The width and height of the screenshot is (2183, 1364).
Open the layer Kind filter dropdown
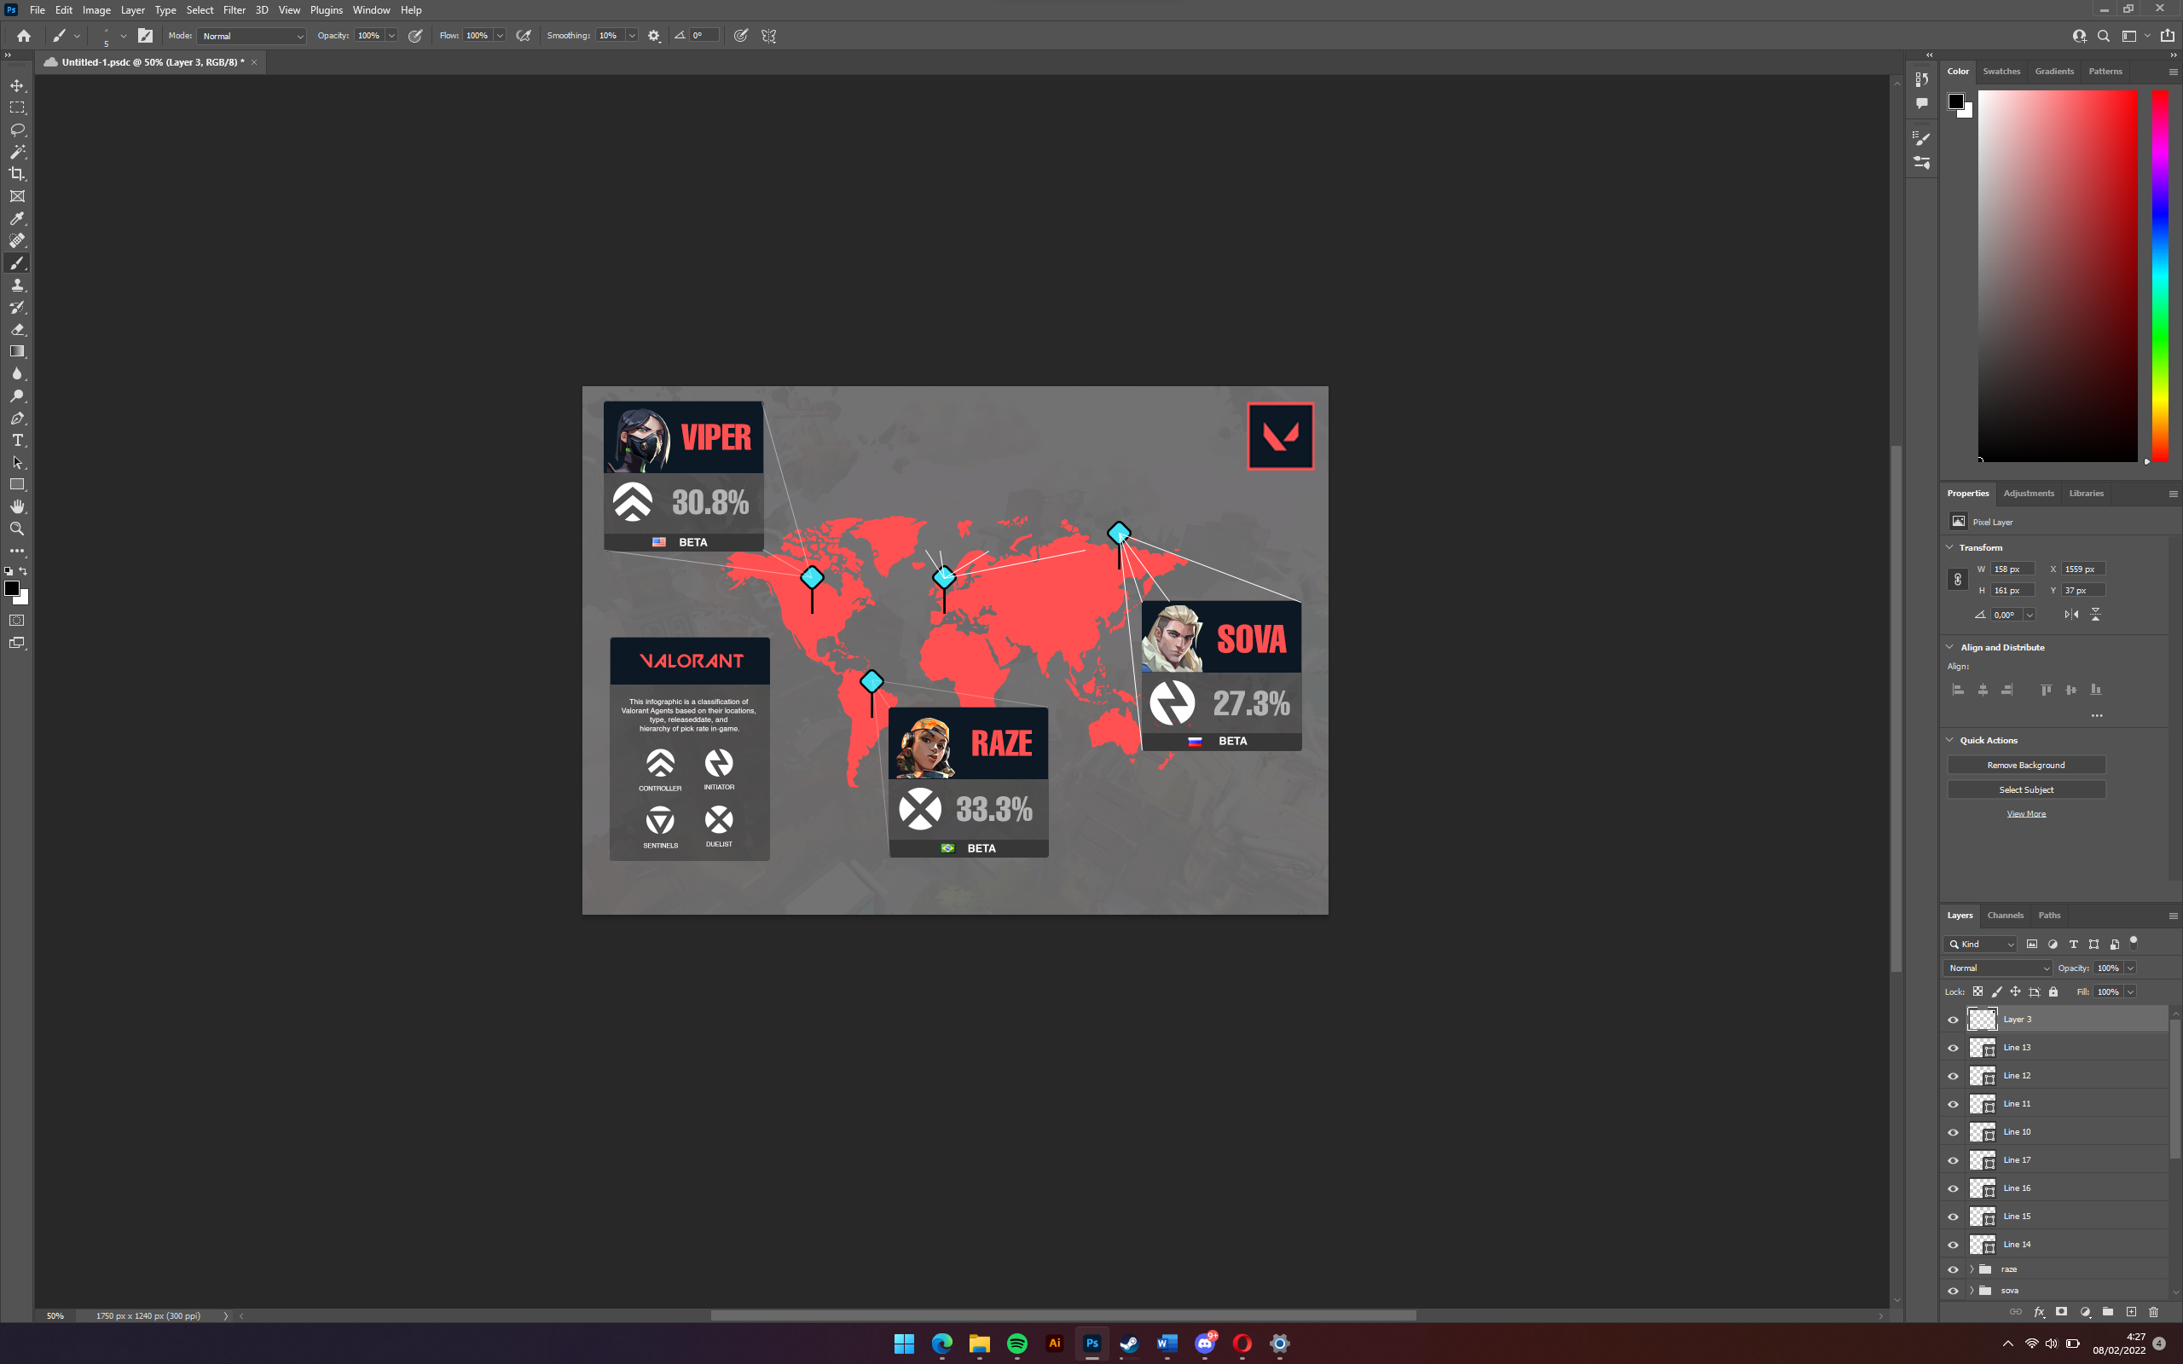1981,945
